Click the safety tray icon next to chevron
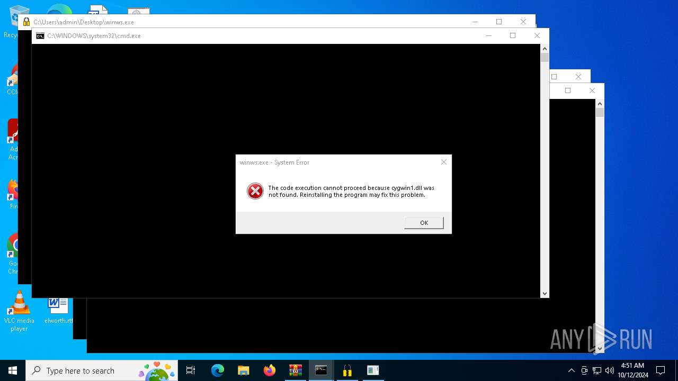678x381 pixels. coord(584,370)
